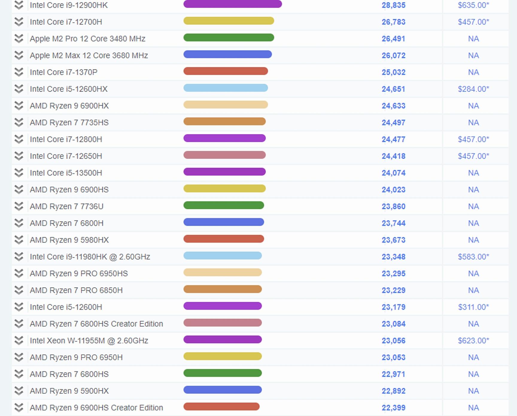Expand the AMD Ryzen 9 PRO 6950HS chevron
Screen dimensions: 517x416
pyautogui.click(x=19, y=273)
